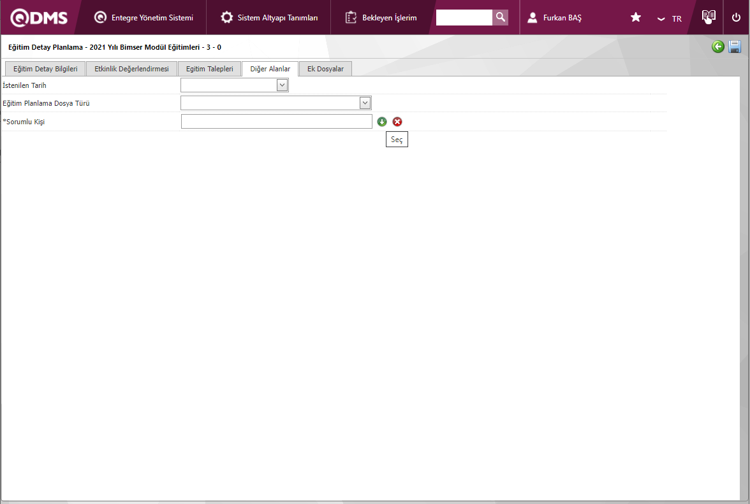This screenshot has width=750, height=504.
Task: Clear Sorumlu Kişi with the red X icon
Action: [x=397, y=122]
